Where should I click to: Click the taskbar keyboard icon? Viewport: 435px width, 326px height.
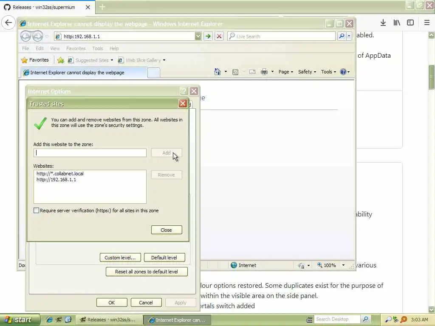[x=310, y=320]
